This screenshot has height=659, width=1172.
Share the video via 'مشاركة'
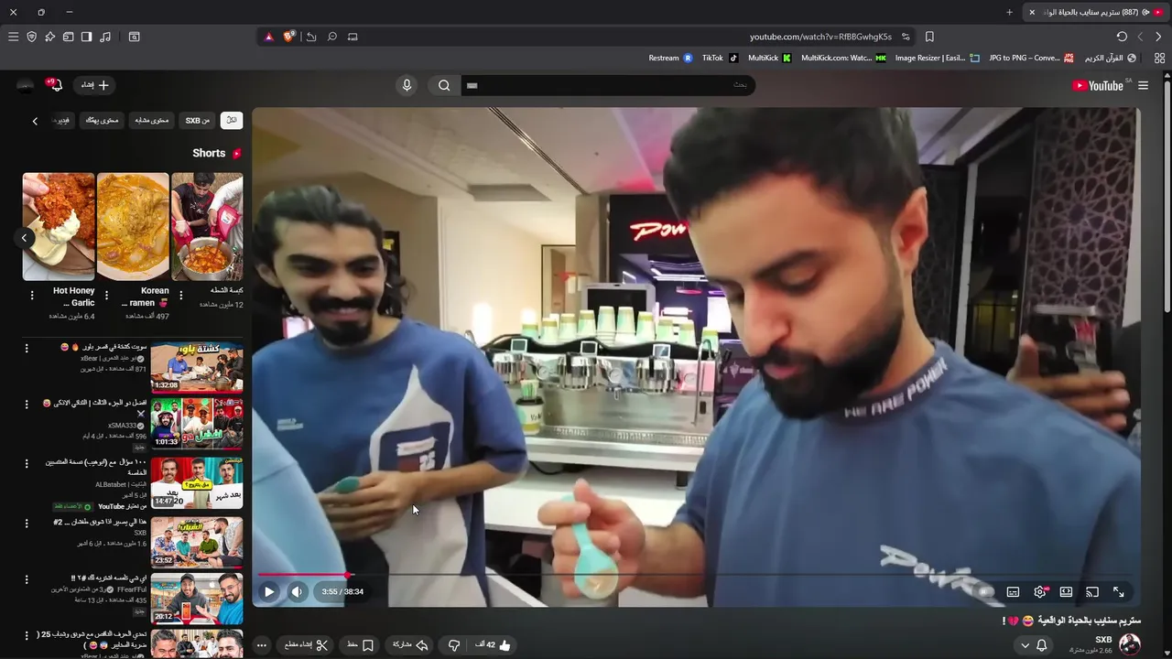[x=410, y=644]
